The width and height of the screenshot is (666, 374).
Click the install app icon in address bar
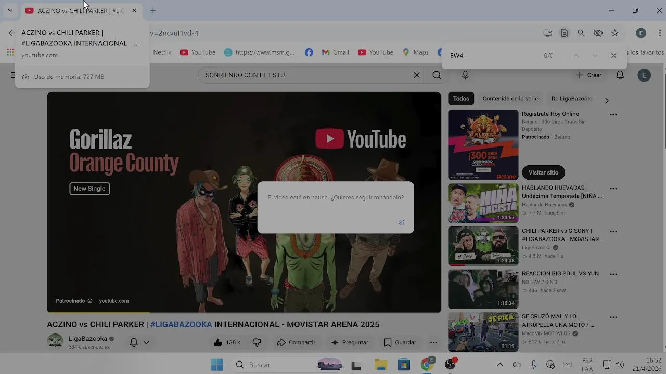pos(547,33)
